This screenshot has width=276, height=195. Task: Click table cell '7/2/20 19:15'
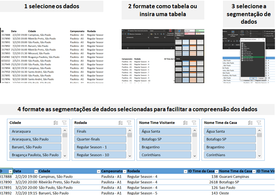coord(26,193)
